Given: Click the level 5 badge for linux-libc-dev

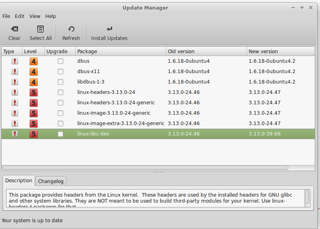Looking at the screenshot, I should pos(34,134).
